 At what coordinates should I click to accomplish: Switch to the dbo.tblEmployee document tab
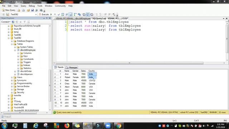pos(73,18)
